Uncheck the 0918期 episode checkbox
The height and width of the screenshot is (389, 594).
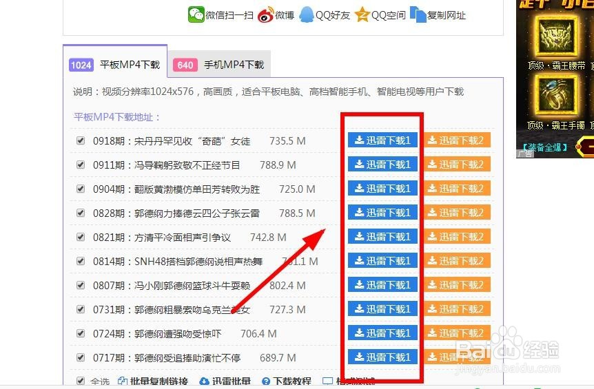click(x=81, y=140)
